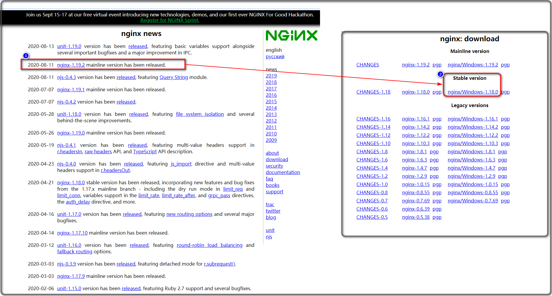Image resolution: width=552 pixels, height=296 pixels.
Task: Open 2009 news archive
Action: (x=271, y=140)
